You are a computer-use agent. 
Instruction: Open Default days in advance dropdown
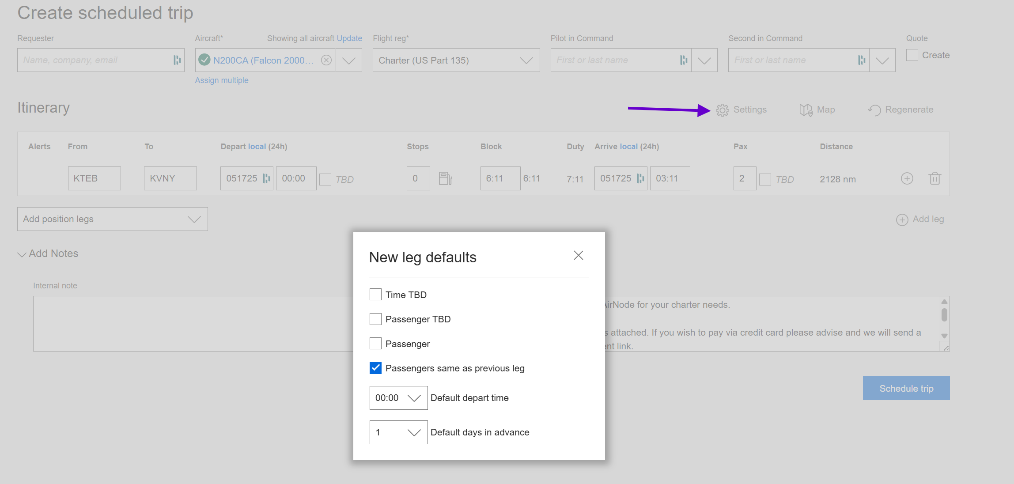398,432
